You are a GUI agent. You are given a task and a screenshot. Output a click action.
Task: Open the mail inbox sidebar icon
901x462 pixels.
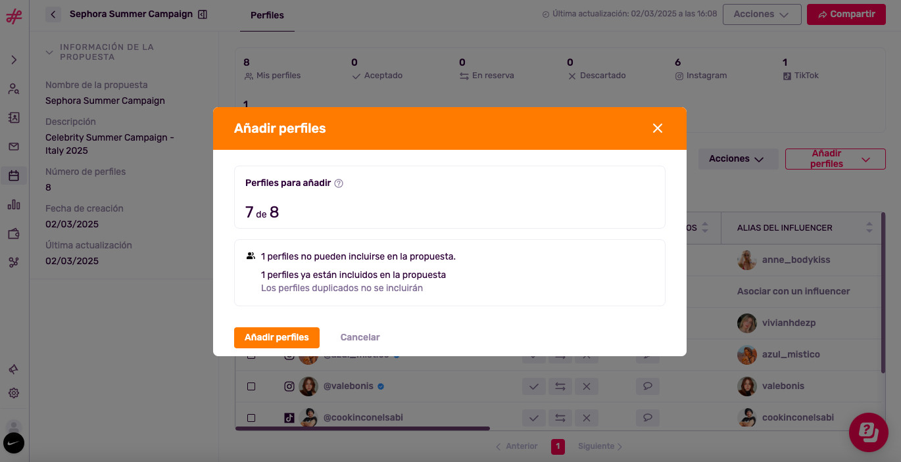click(14, 147)
